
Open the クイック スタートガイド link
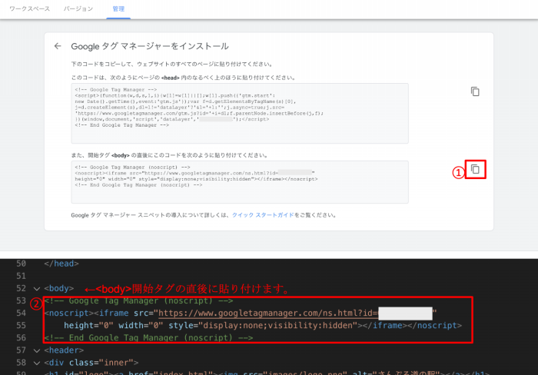[x=263, y=215]
